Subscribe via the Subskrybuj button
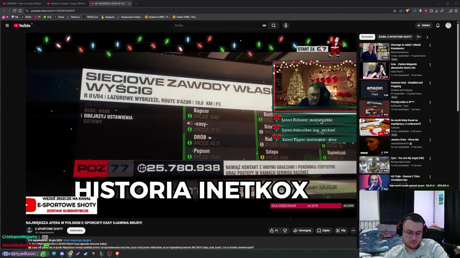The height and width of the screenshot is (258, 460). [76, 230]
